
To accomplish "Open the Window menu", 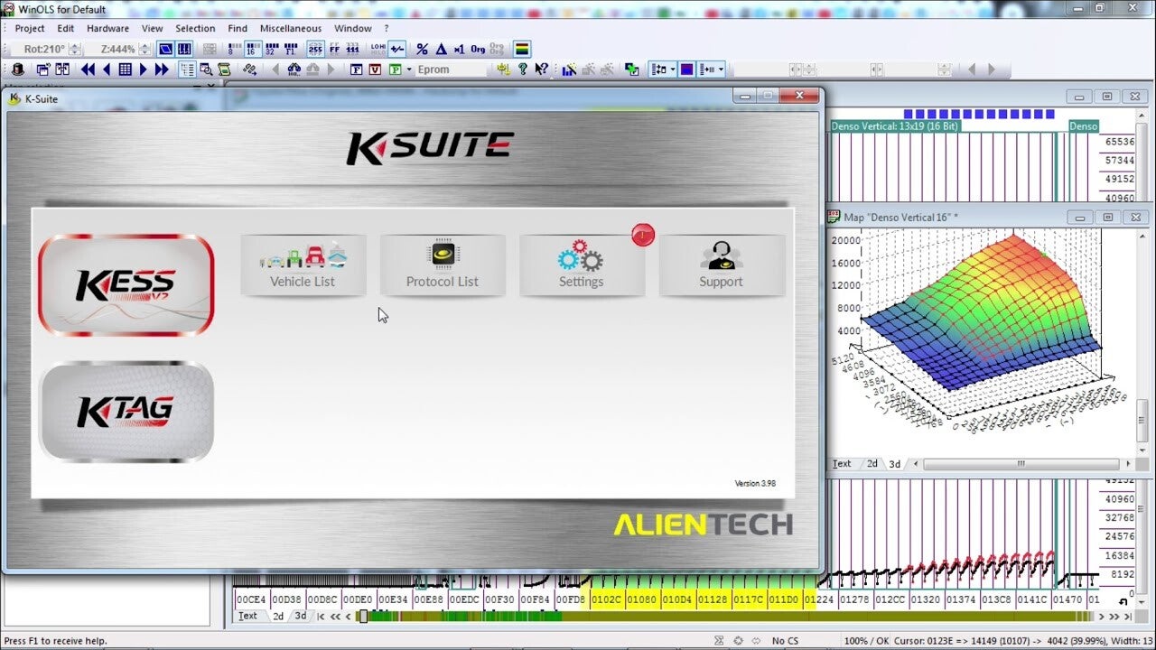I will point(353,28).
